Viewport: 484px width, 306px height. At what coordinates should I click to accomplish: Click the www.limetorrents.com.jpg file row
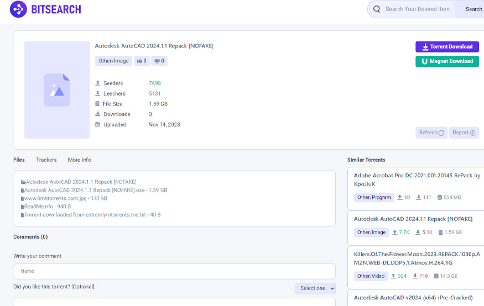click(x=64, y=198)
